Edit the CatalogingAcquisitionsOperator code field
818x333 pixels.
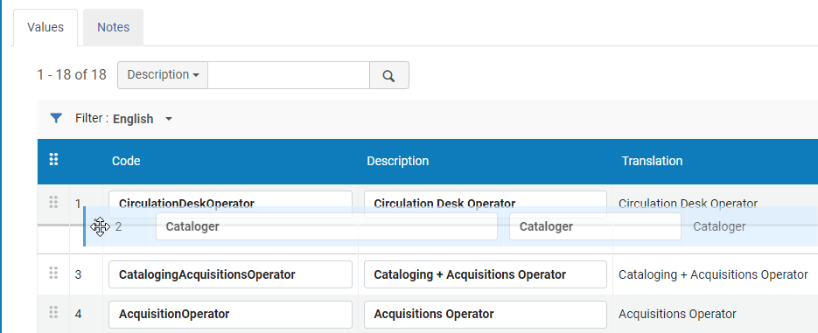coord(230,274)
